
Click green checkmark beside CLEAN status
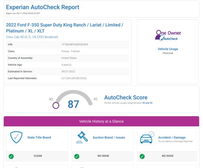pyautogui.click(x=11, y=156)
